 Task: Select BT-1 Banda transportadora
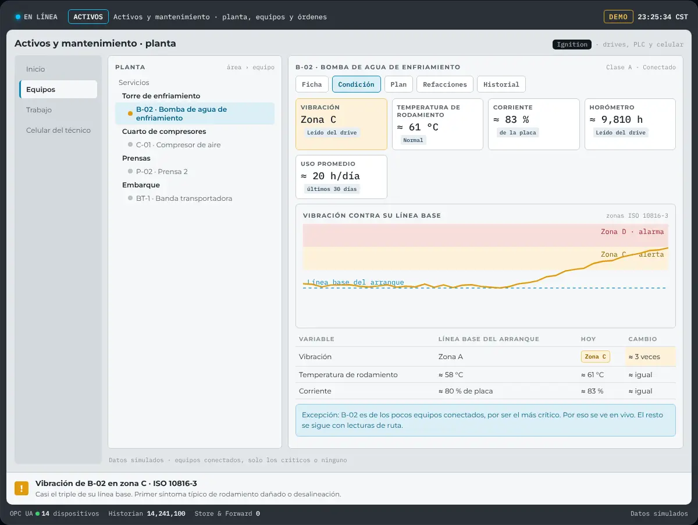195,198
